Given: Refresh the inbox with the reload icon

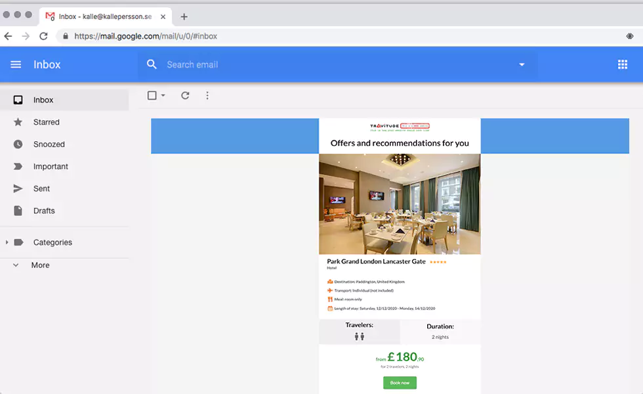Looking at the screenshot, I should coord(185,95).
